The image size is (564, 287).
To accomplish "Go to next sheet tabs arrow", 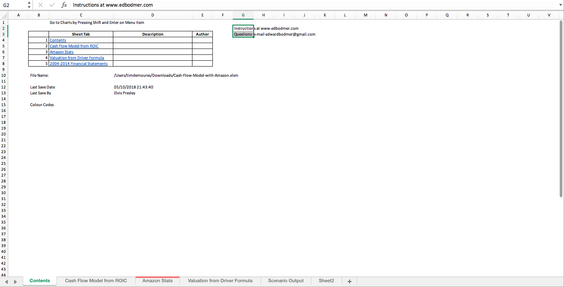I will pyautogui.click(x=15, y=282).
